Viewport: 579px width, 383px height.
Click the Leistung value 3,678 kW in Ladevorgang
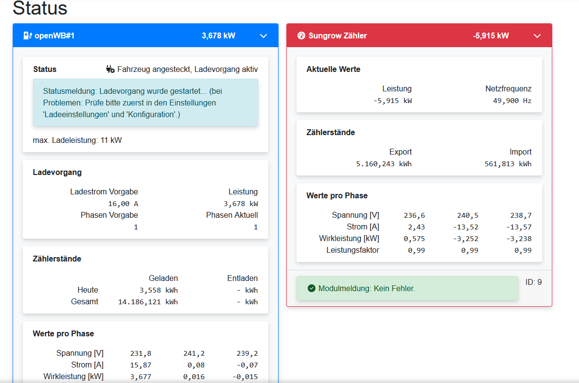[x=241, y=204]
